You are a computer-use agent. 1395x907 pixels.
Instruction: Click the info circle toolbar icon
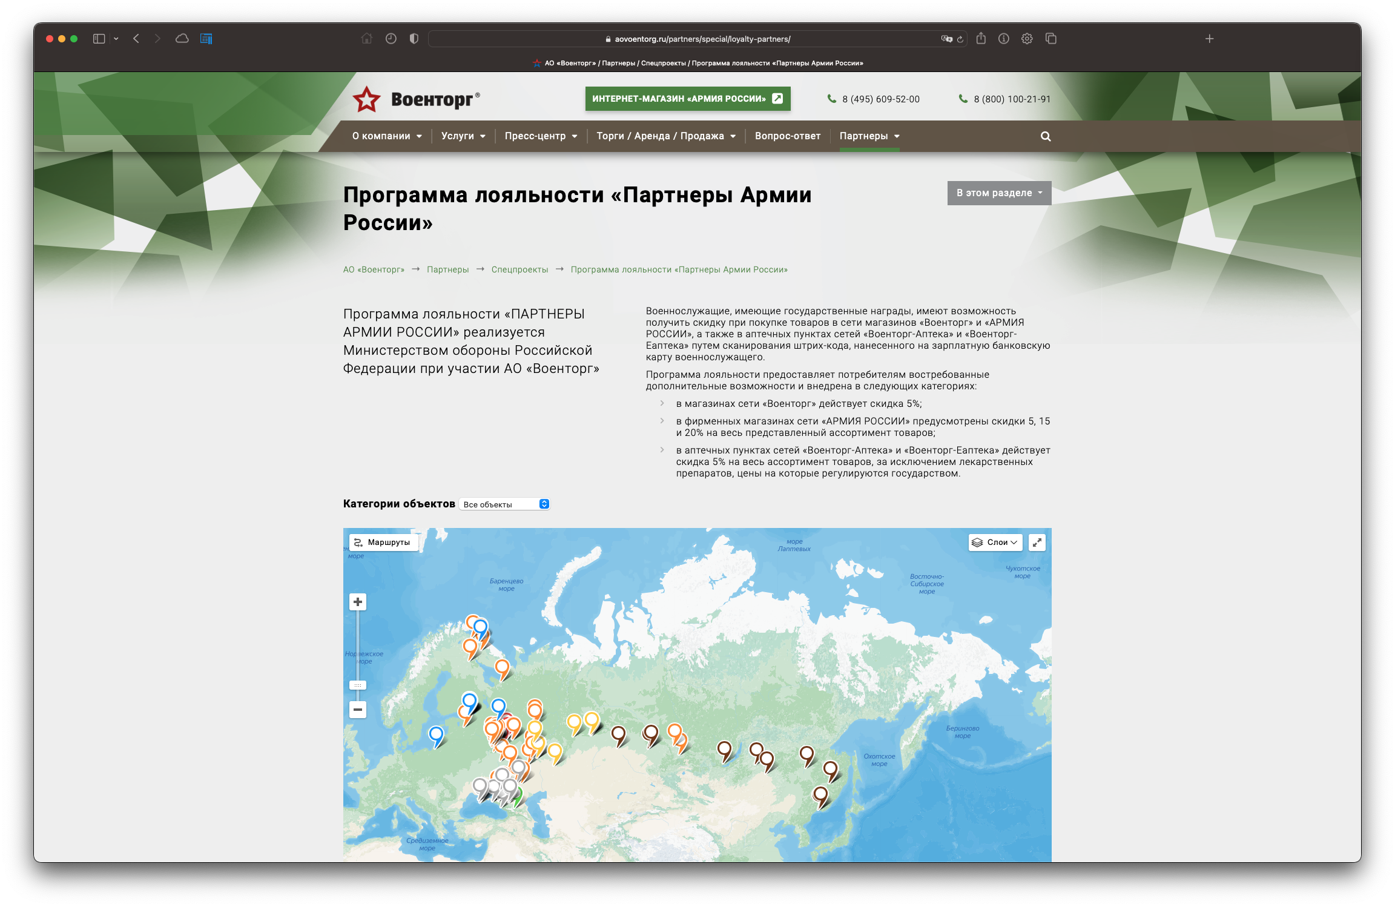coord(1003,39)
